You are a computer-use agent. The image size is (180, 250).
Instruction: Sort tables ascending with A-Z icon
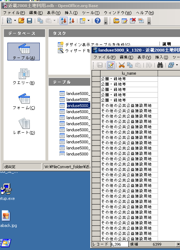[x=64, y=21]
